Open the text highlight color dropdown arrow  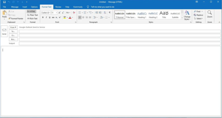67,18
